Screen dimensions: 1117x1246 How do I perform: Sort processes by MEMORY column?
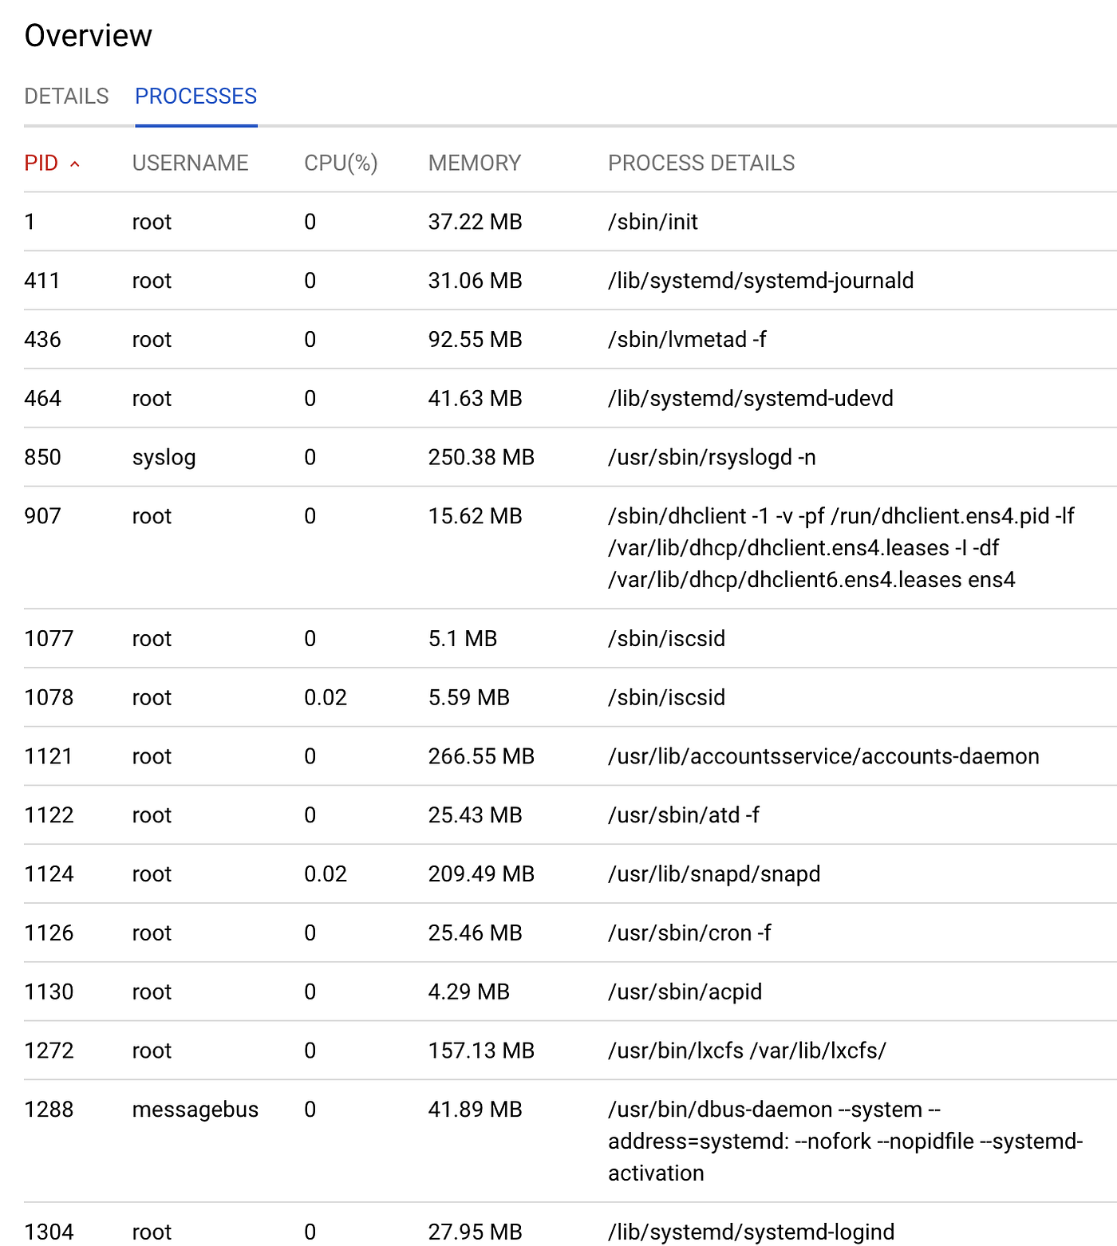(475, 163)
